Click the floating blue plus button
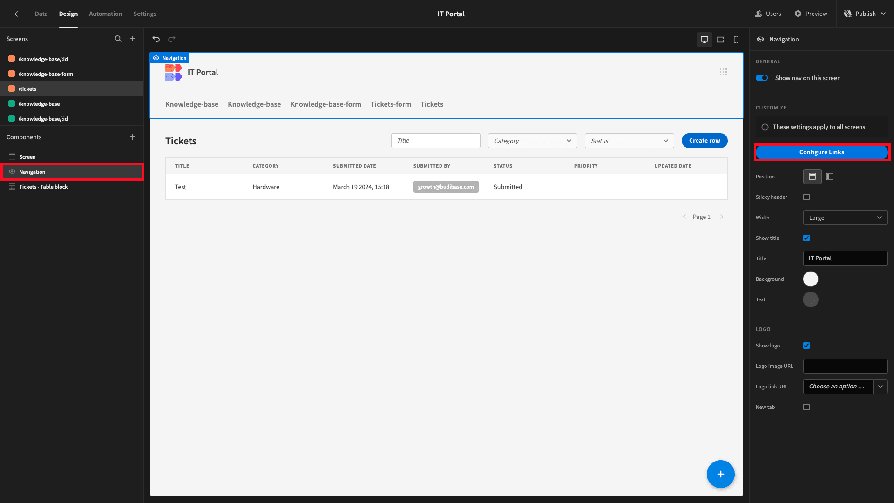 click(x=720, y=474)
